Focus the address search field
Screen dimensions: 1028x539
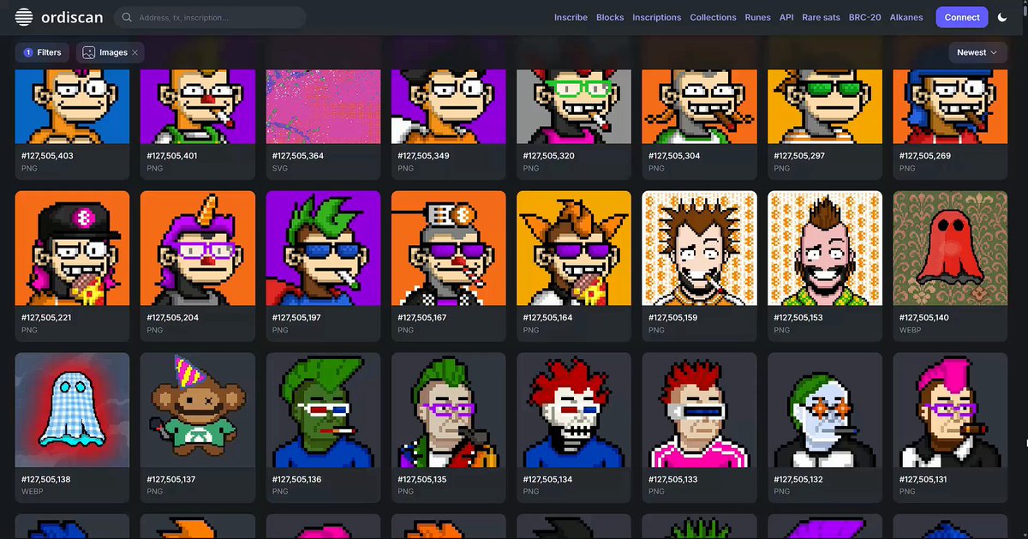[x=210, y=17]
